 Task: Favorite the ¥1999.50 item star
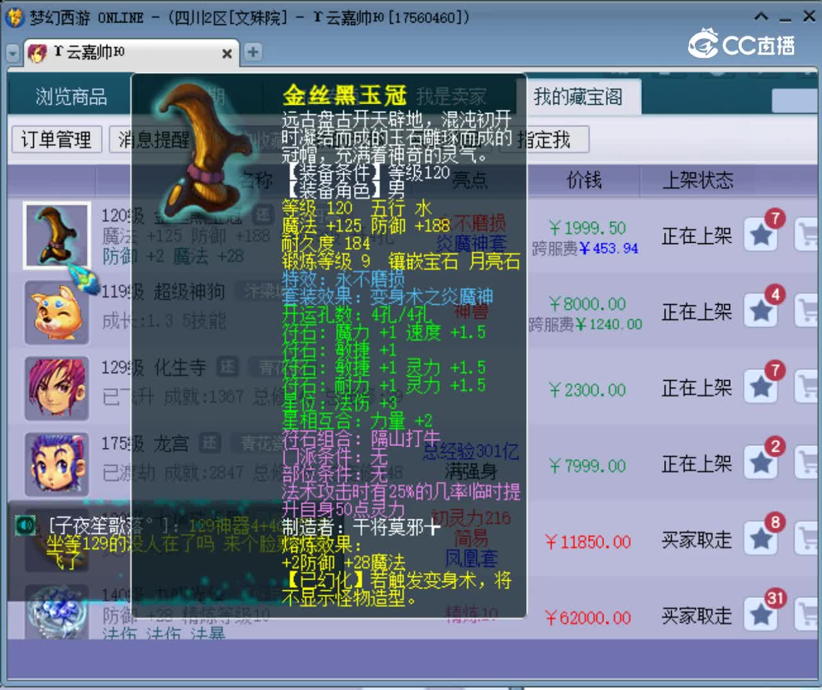click(762, 234)
